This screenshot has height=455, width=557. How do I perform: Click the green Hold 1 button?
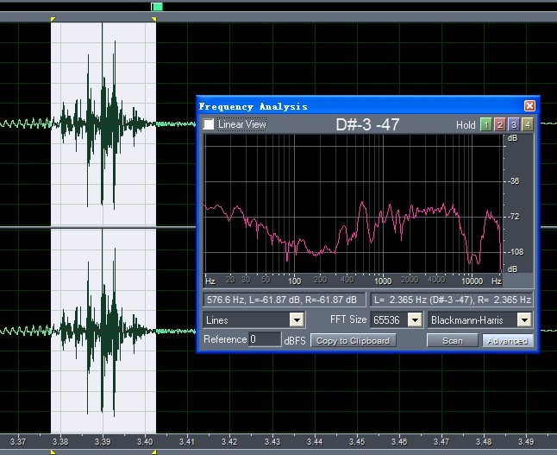tap(486, 124)
